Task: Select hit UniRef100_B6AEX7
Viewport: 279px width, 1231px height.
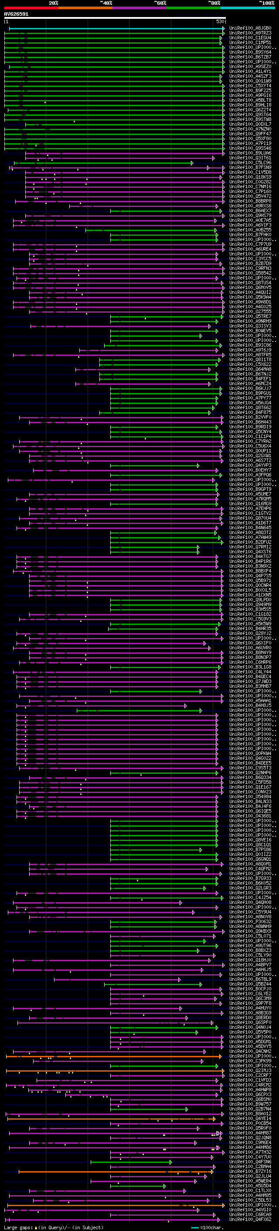Action: click(250, 211)
